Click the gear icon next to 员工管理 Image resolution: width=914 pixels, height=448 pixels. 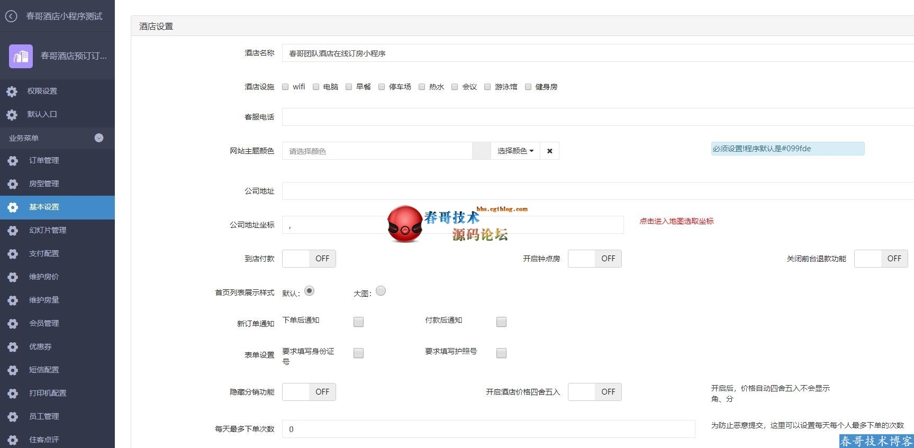point(13,417)
